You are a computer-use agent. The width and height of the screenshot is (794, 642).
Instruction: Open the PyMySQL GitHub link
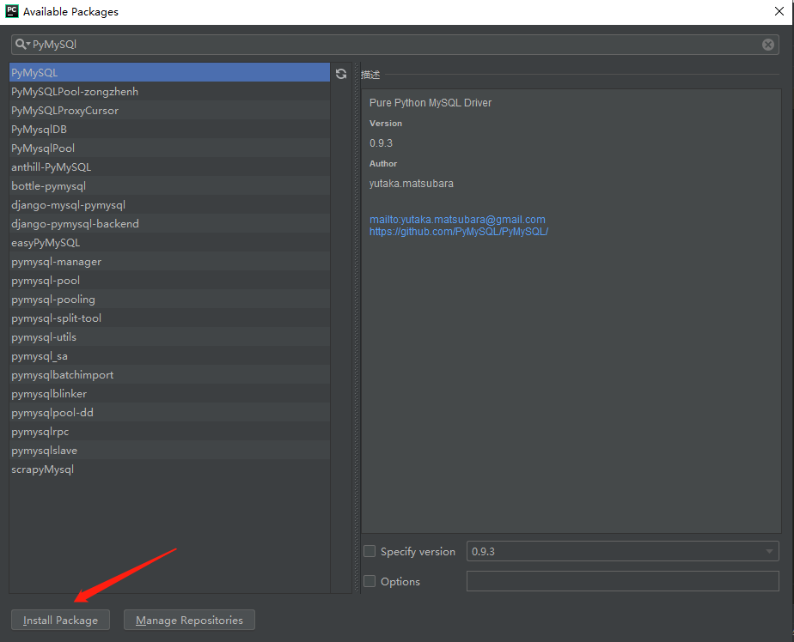[x=459, y=232]
